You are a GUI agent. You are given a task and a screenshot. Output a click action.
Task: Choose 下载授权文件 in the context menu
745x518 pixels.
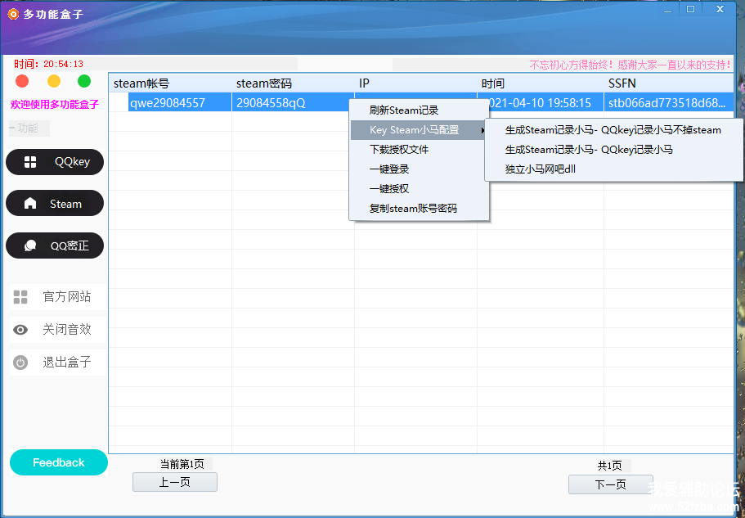[x=399, y=150]
